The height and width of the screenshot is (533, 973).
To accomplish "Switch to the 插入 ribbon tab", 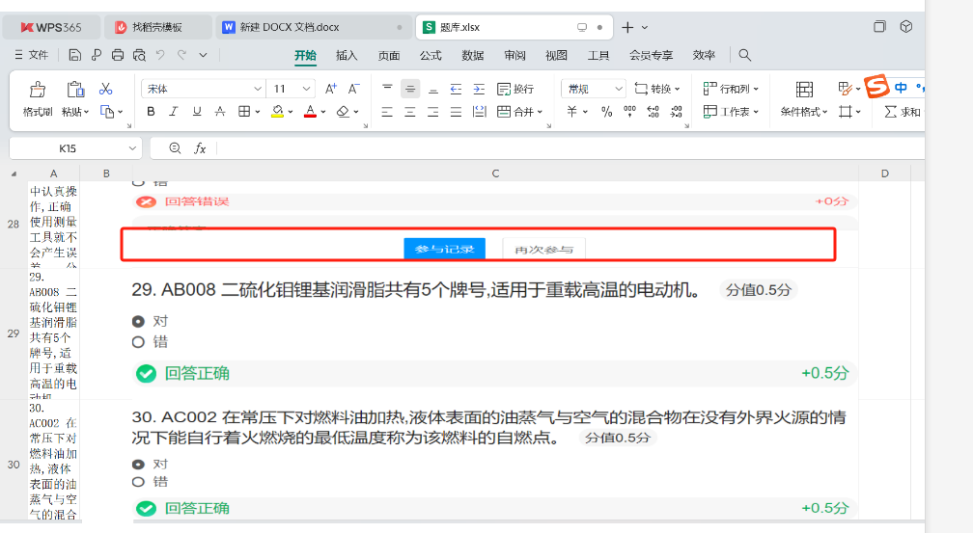I will (x=347, y=55).
